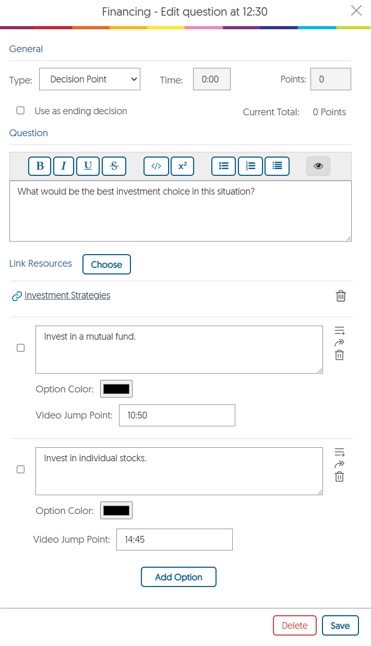Apply superscript formatting
Screen dimensions: 371x646
pyautogui.click(x=182, y=166)
